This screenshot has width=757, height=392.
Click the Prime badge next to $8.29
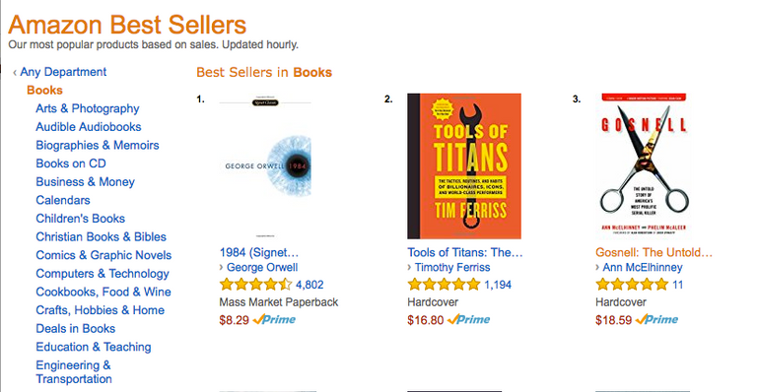tap(274, 320)
